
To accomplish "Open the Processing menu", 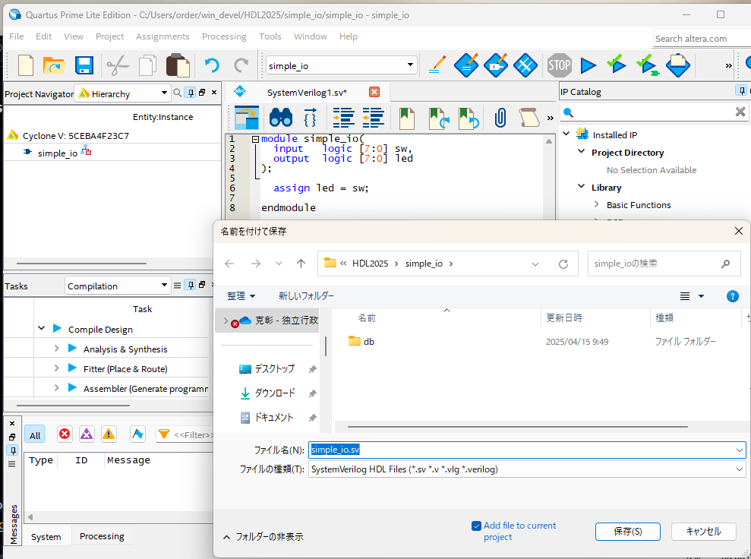I will pyautogui.click(x=224, y=36).
